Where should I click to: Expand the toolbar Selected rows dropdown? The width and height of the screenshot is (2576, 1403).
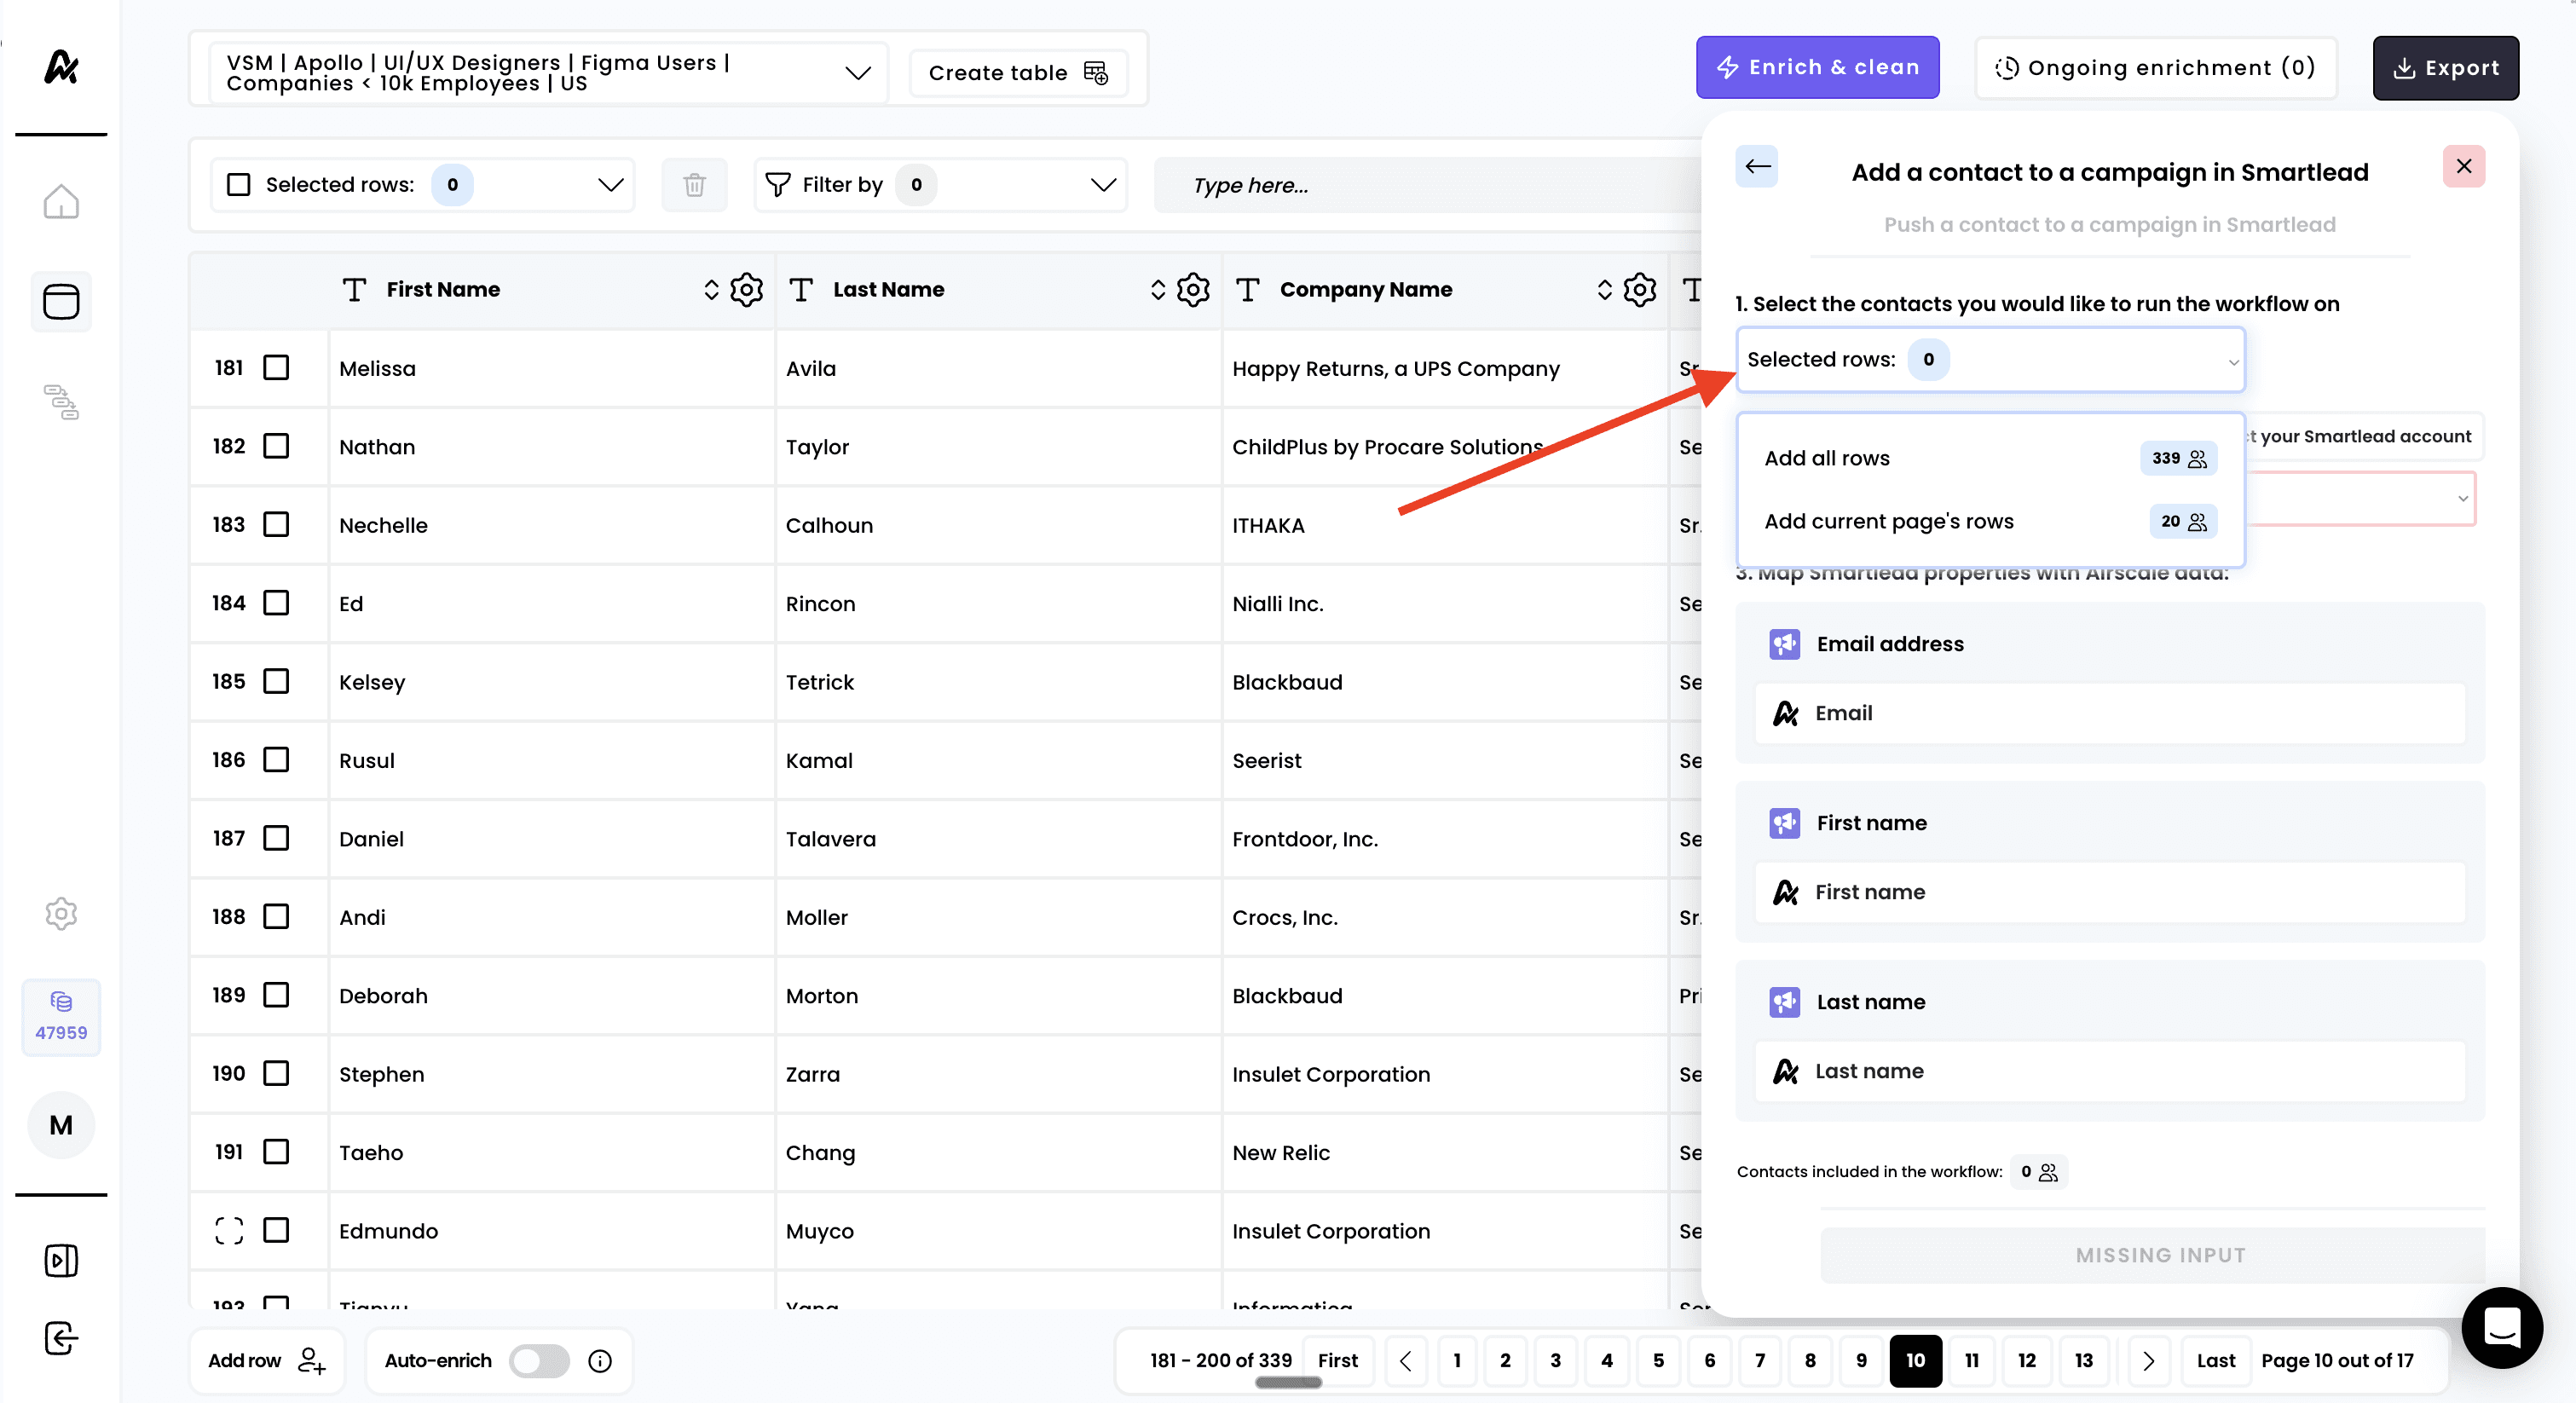point(610,185)
